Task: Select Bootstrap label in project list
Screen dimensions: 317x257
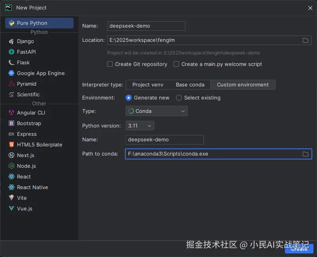Action: click(29, 123)
